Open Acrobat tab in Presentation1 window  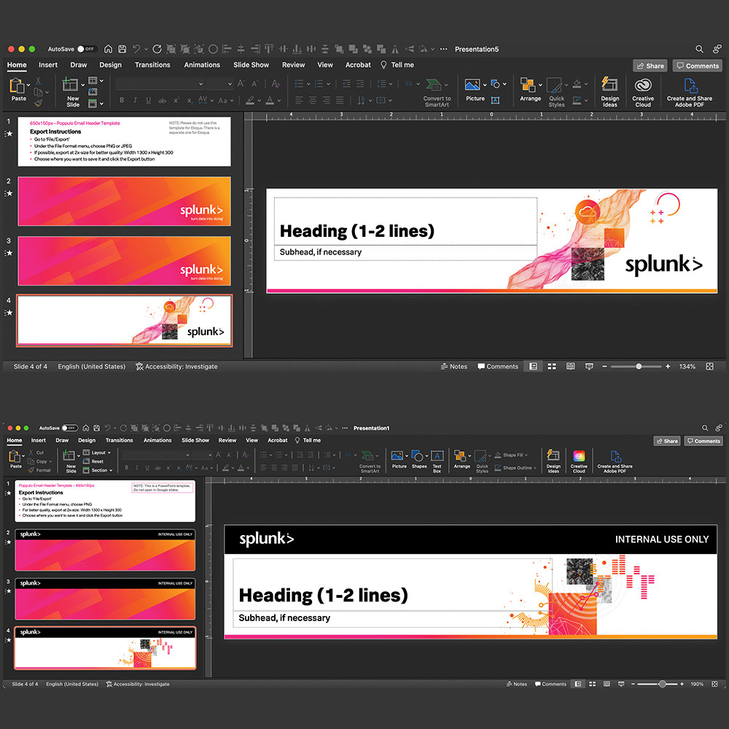278,440
